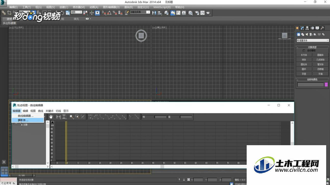This screenshot has width=330, height=185.
Task: Click the Track View horizontal scrollbar thumb
Action: tap(162, 166)
